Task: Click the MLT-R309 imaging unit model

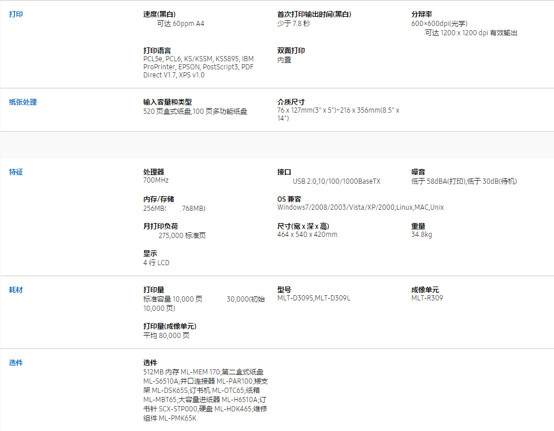Action: click(x=427, y=298)
